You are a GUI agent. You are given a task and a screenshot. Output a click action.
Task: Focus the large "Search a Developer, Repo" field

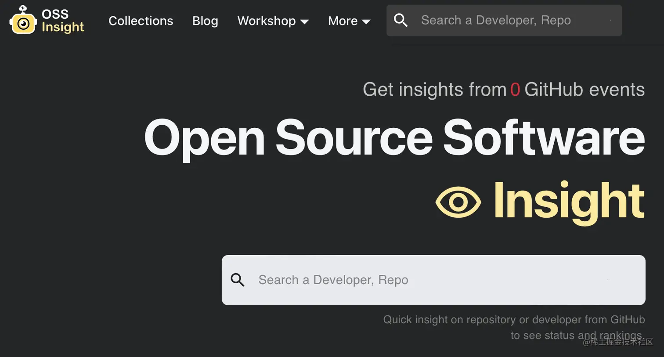click(x=430, y=280)
